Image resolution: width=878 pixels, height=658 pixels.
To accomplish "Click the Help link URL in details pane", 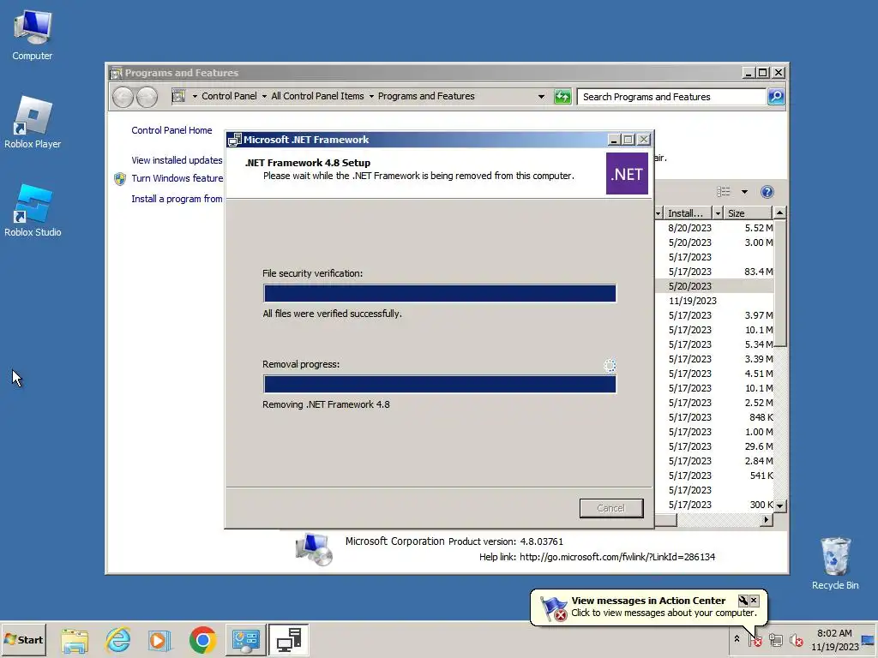I will [617, 557].
